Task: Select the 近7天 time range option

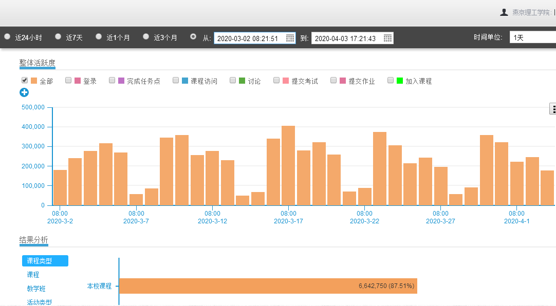Action: (58, 37)
